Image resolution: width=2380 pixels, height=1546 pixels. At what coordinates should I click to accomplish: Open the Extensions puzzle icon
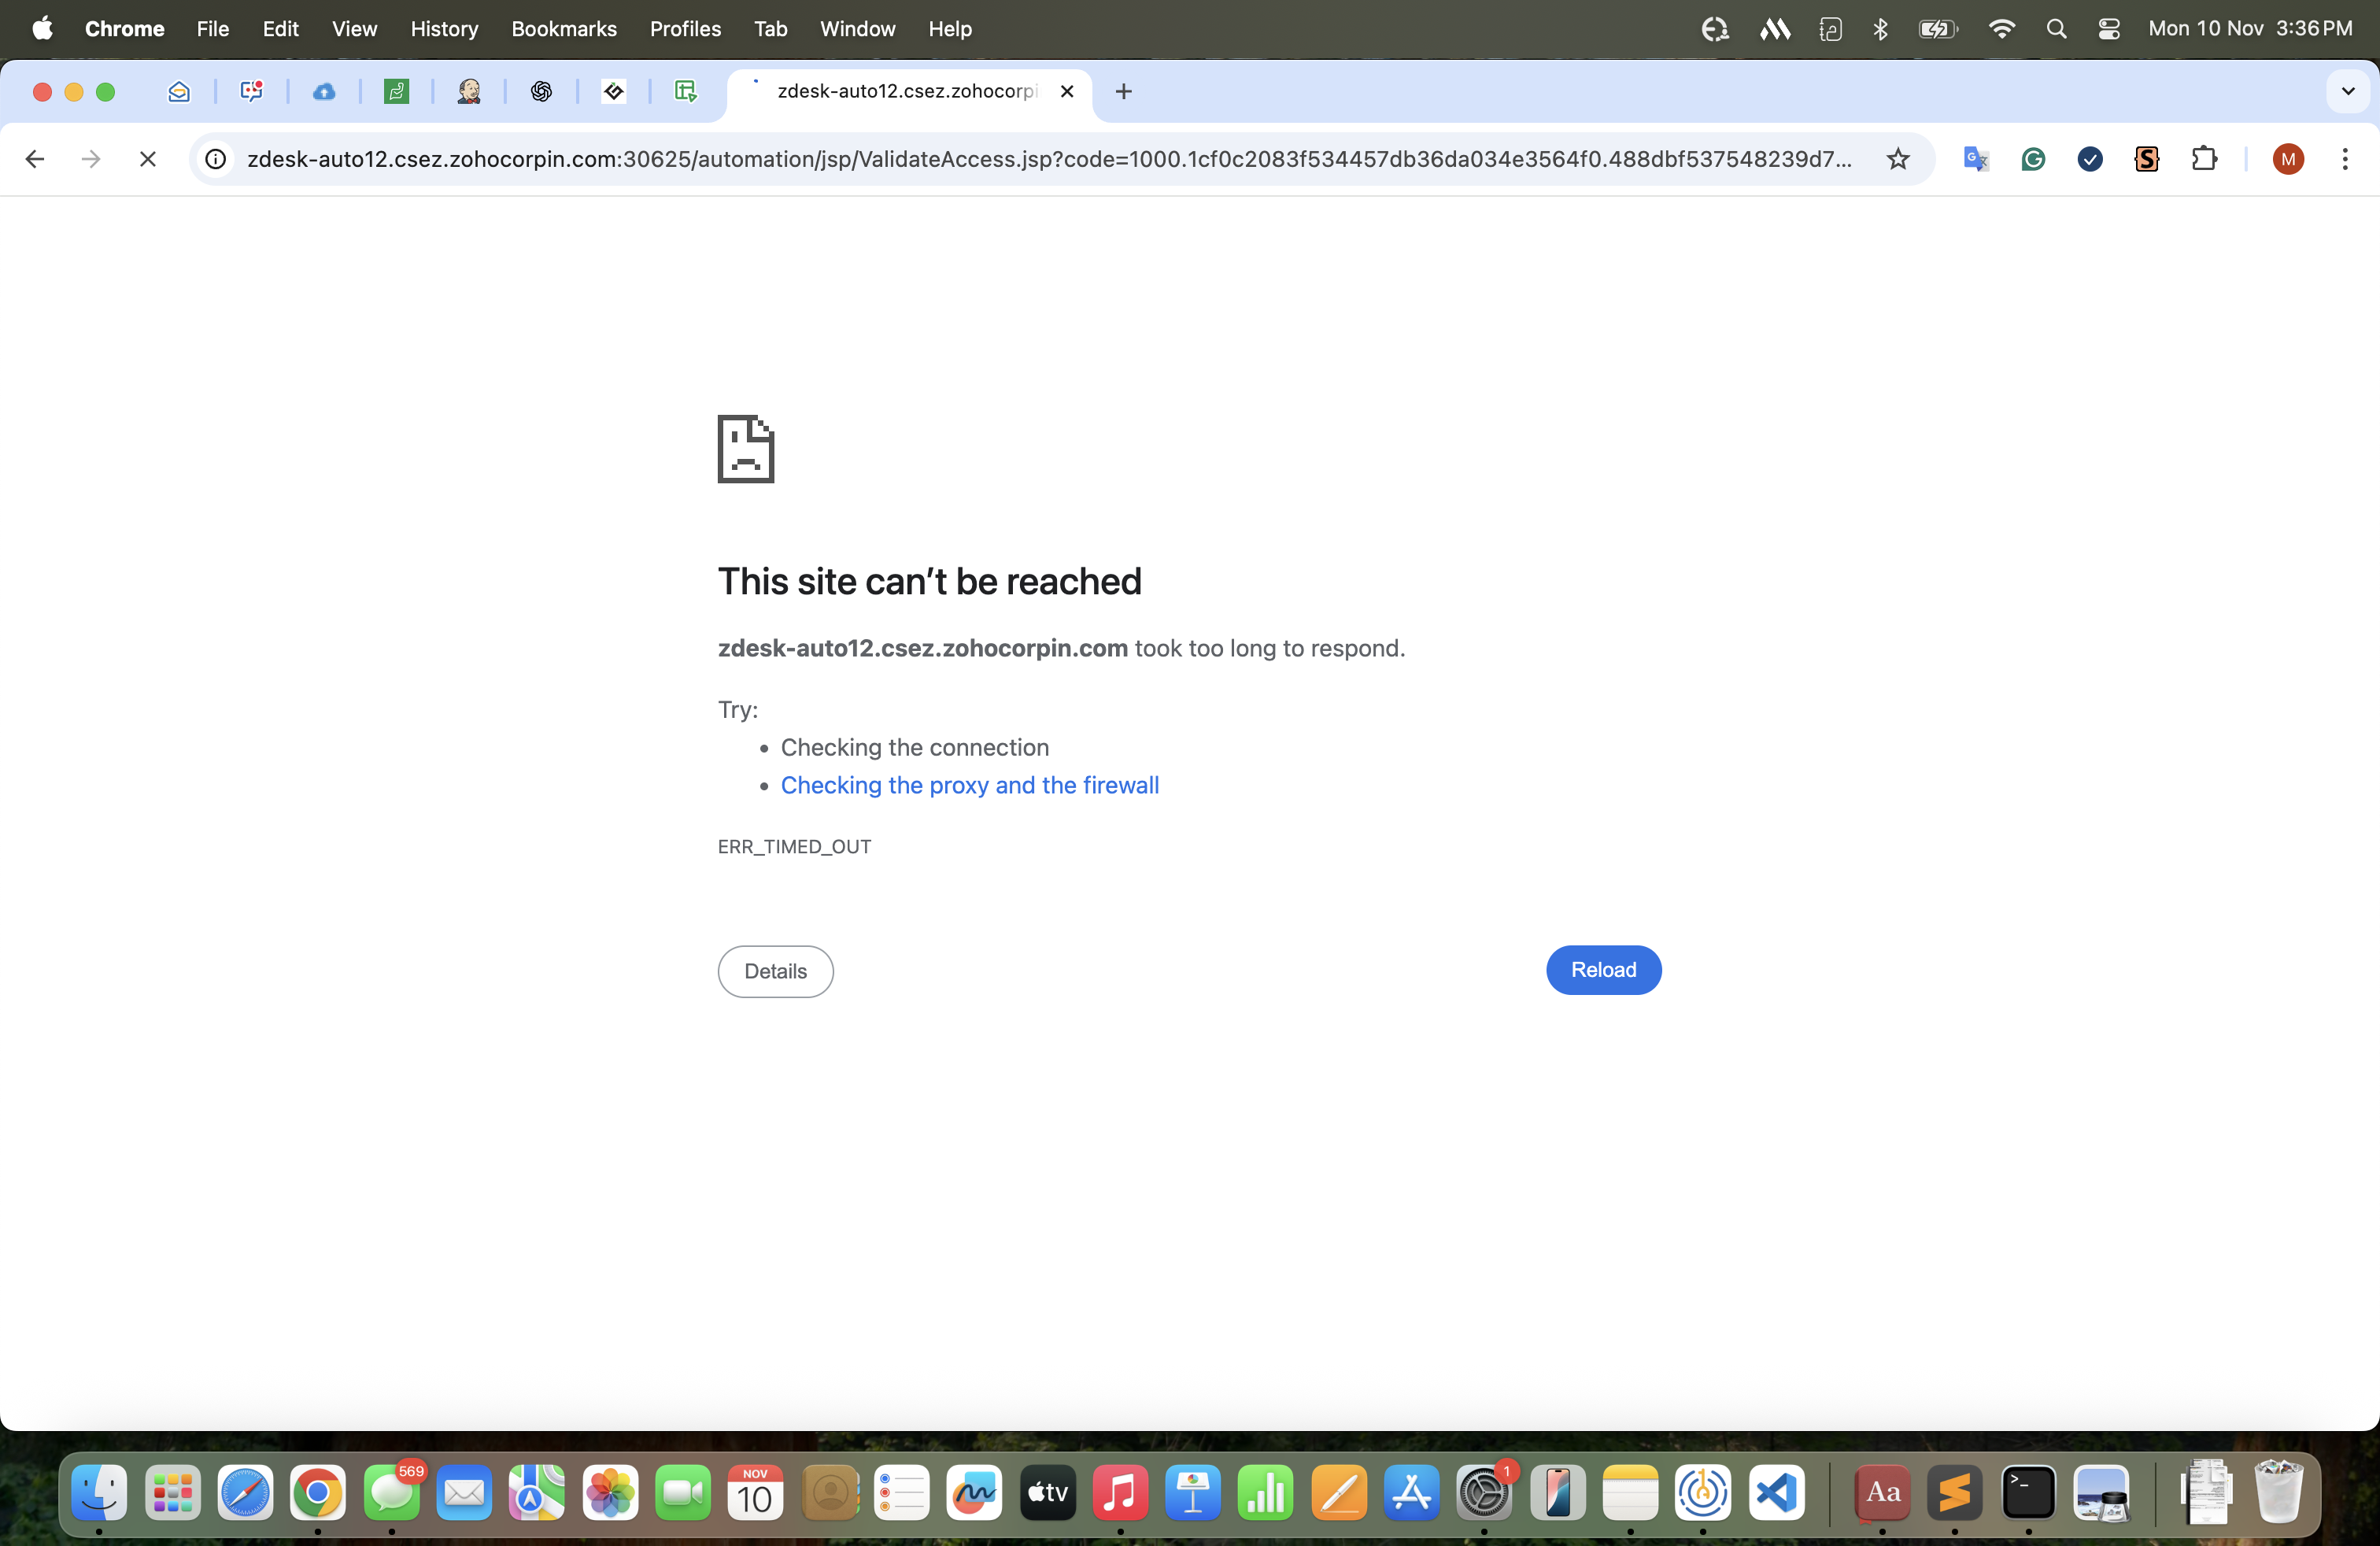click(x=2204, y=159)
